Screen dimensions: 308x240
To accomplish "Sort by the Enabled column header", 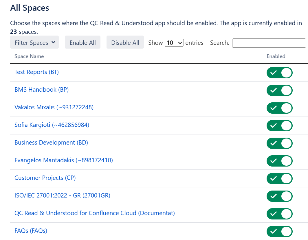I will [276, 56].
